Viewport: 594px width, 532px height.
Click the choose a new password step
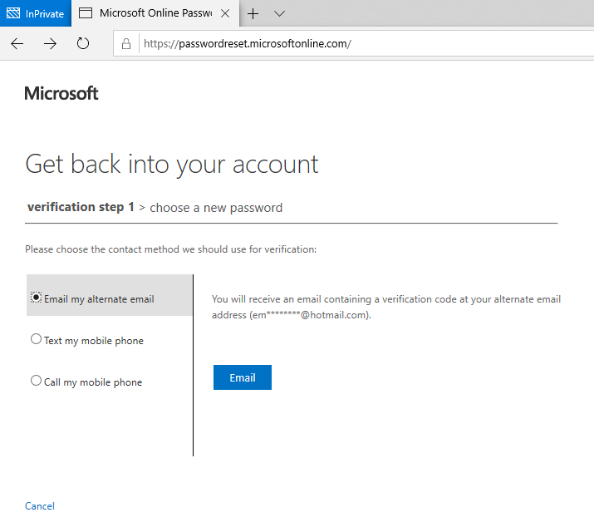(x=216, y=208)
